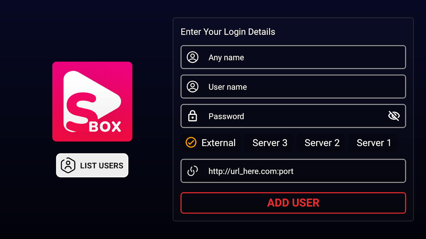Viewport: 426px width, 239px height.
Task: Click the Enter Your Login Details heading
Action: tap(228, 32)
